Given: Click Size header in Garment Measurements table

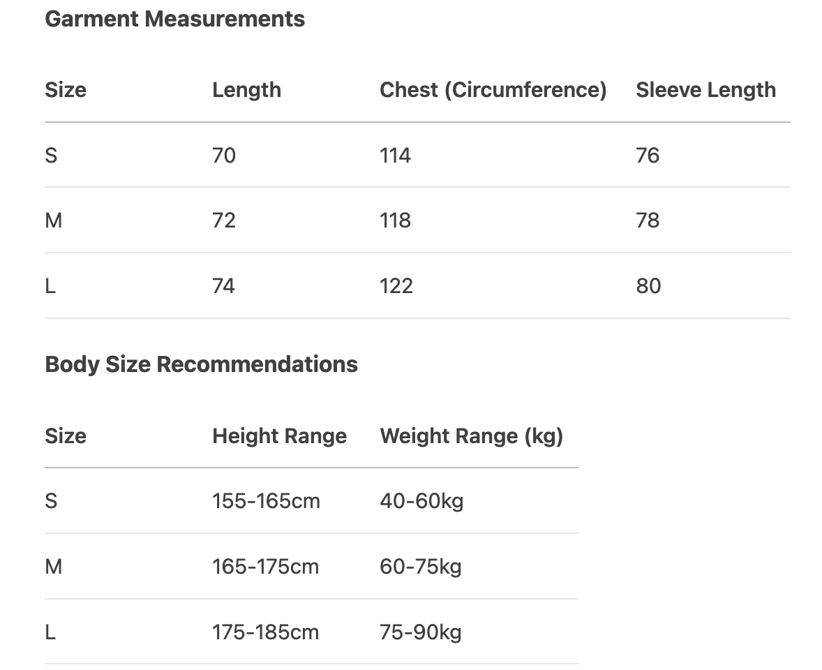Looking at the screenshot, I should (66, 90).
